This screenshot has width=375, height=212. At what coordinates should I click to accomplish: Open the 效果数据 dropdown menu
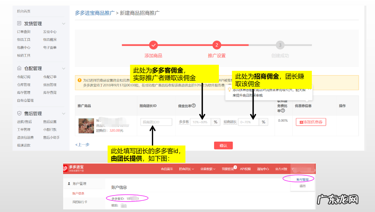coord(208,169)
